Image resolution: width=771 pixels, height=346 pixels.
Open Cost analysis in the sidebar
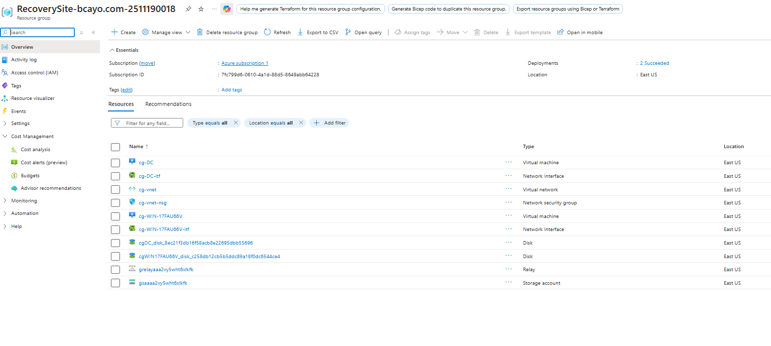[35, 150]
